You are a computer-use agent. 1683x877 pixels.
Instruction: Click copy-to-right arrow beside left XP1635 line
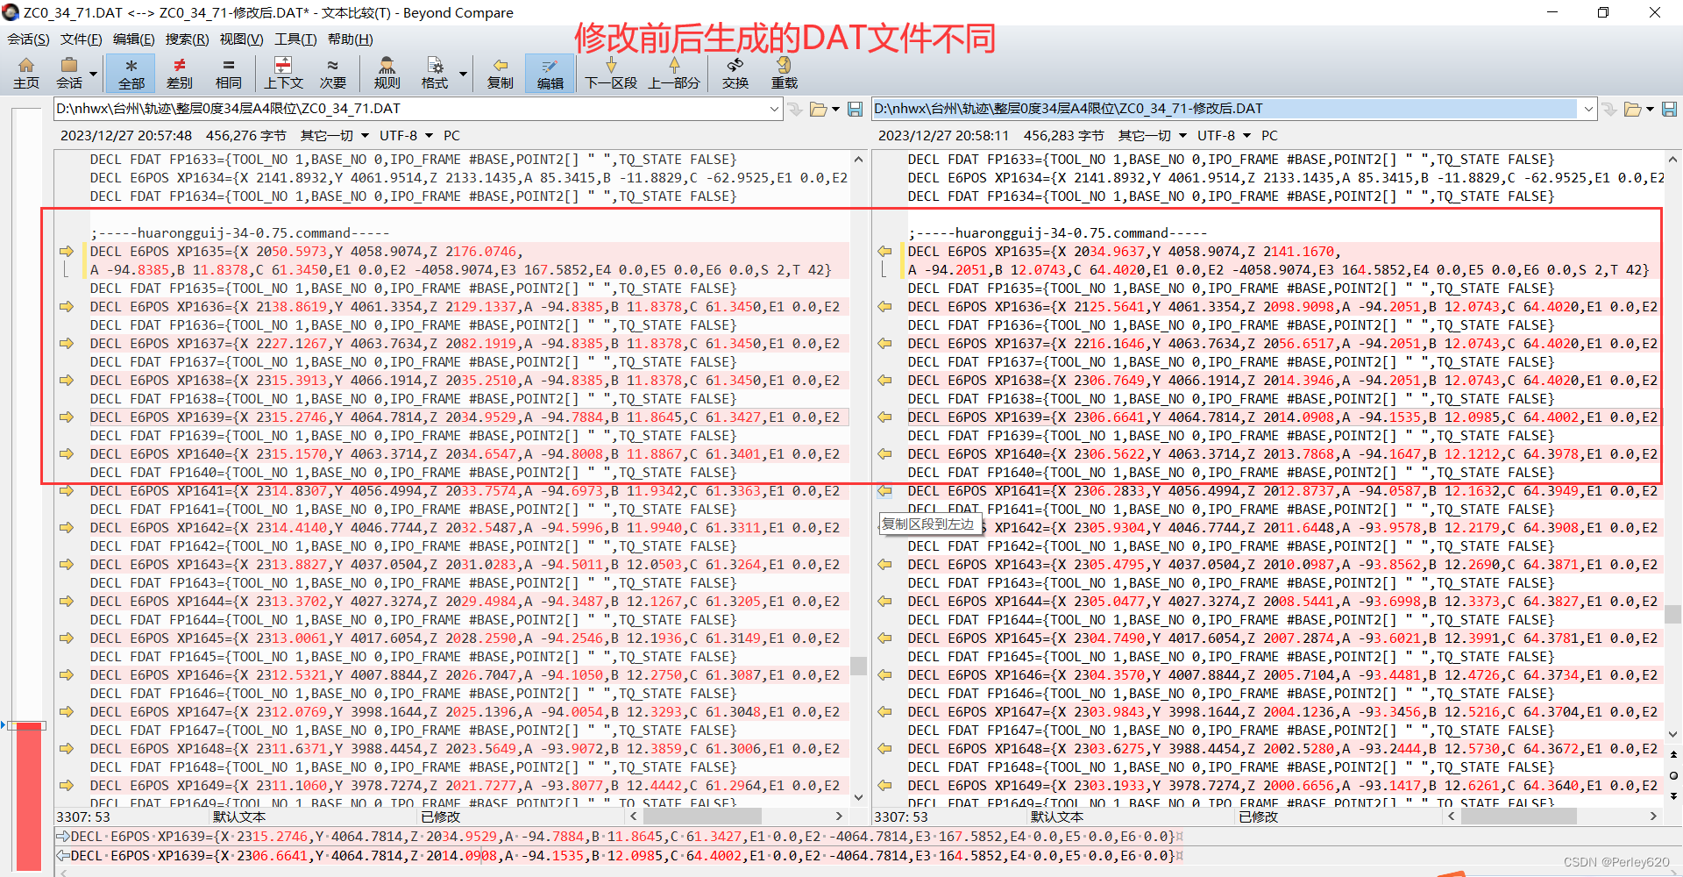[67, 252]
